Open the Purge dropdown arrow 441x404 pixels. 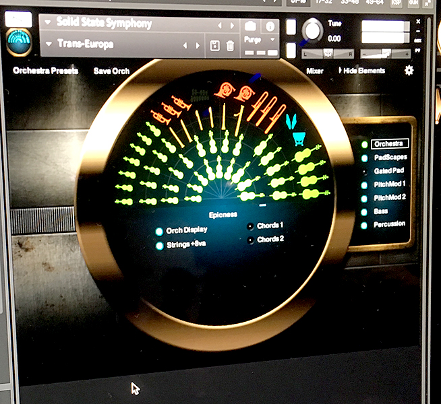272,40
